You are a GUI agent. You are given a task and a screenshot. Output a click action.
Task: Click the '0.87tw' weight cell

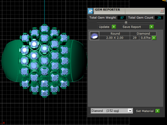point(145,38)
